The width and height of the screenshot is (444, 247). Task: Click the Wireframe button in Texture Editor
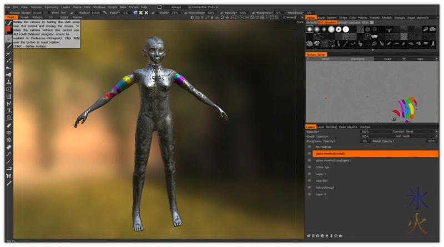[x=357, y=59]
